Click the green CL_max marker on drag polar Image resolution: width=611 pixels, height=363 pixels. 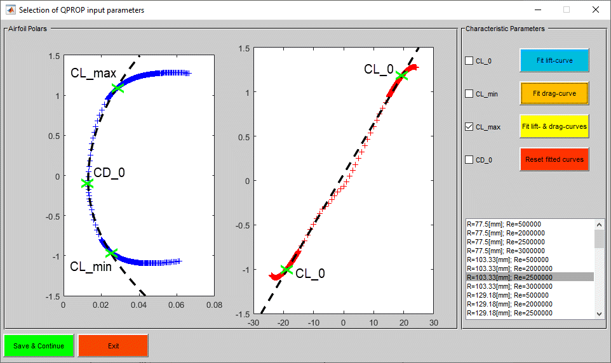tap(117, 88)
